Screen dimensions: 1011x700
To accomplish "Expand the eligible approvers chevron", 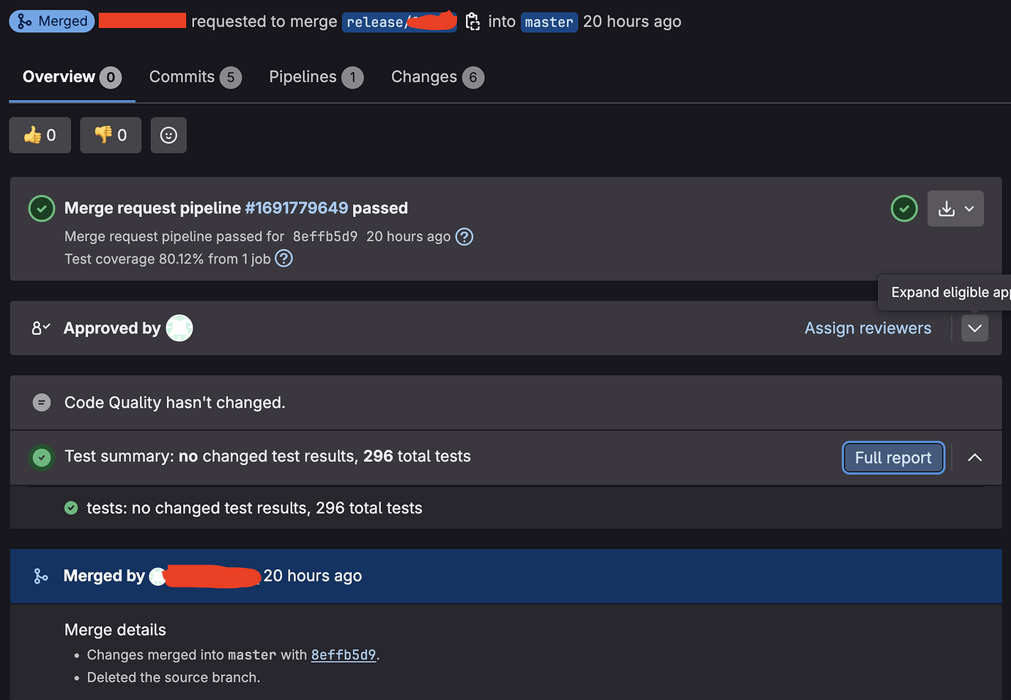I will [x=974, y=328].
